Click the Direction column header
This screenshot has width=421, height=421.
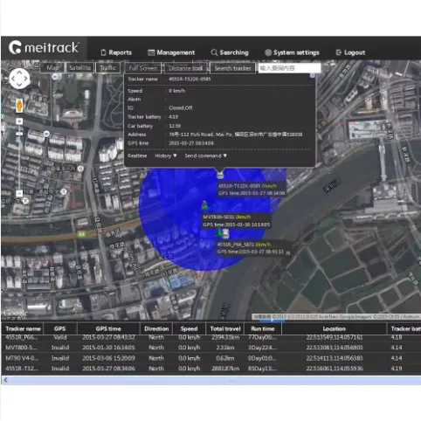(x=156, y=328)
